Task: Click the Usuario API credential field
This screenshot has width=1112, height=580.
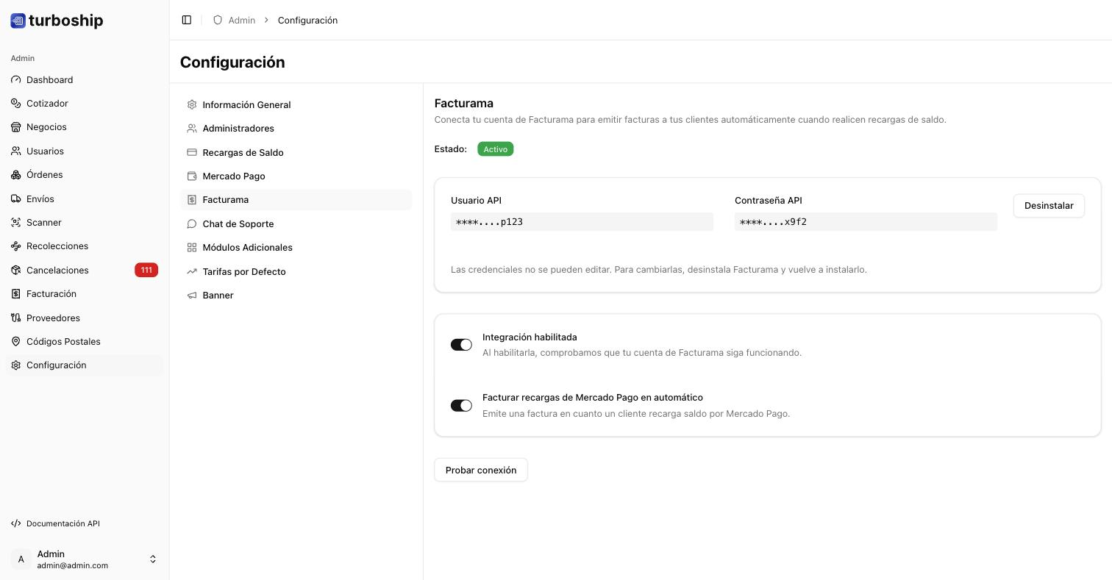Action: [x=582, y=222]
